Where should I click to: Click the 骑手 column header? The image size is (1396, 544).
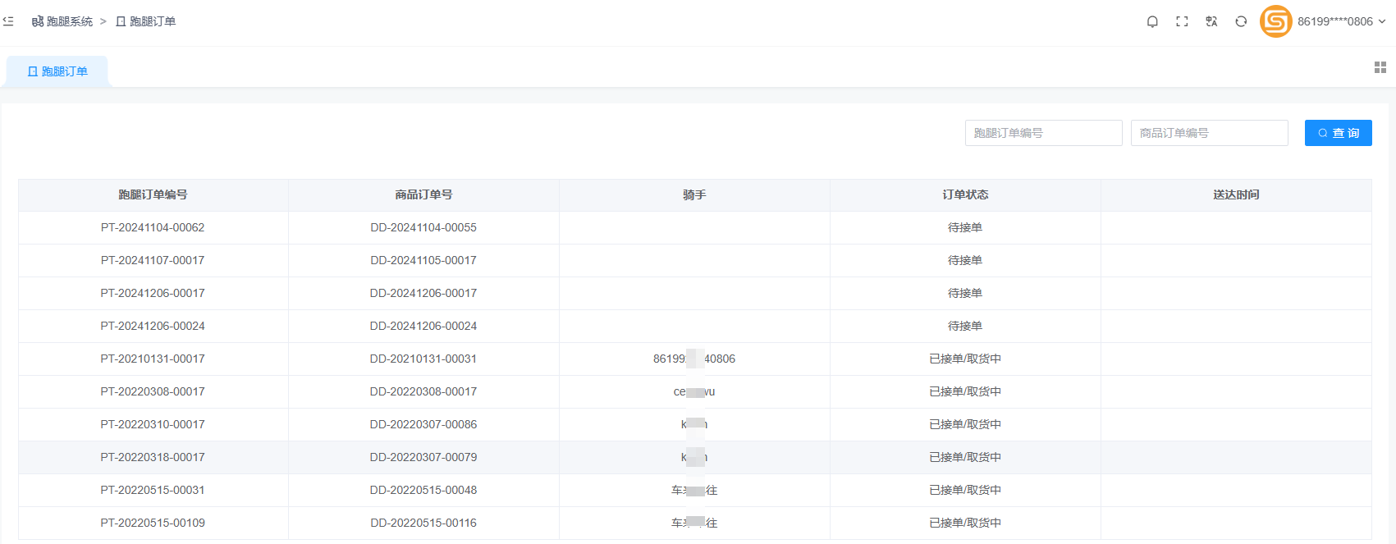694,194
